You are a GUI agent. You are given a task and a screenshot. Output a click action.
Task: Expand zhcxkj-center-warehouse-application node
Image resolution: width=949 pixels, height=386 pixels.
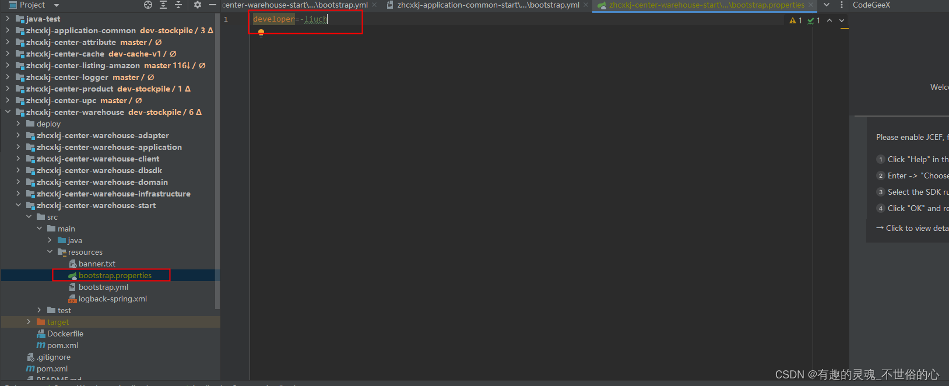pyautogui.click(x=18, y=147)
